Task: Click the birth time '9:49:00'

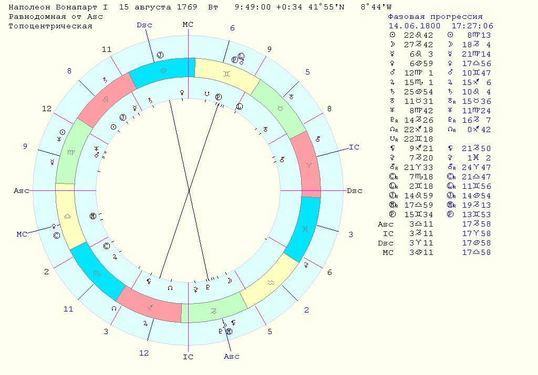Action: tap(253, 7)
